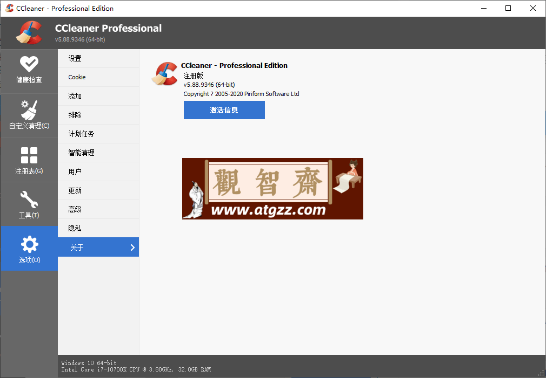Open the 设置 settings page
The image size is (546, 378).
tap(98, 58)
